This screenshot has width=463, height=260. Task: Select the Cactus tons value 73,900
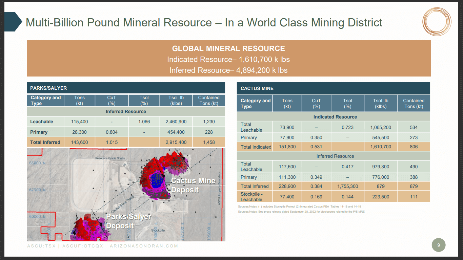287,127
